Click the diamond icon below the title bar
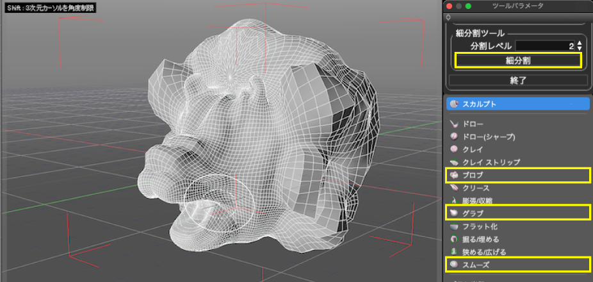The height and width of the screenshot is (282, 593). click(x=448, y=17)
